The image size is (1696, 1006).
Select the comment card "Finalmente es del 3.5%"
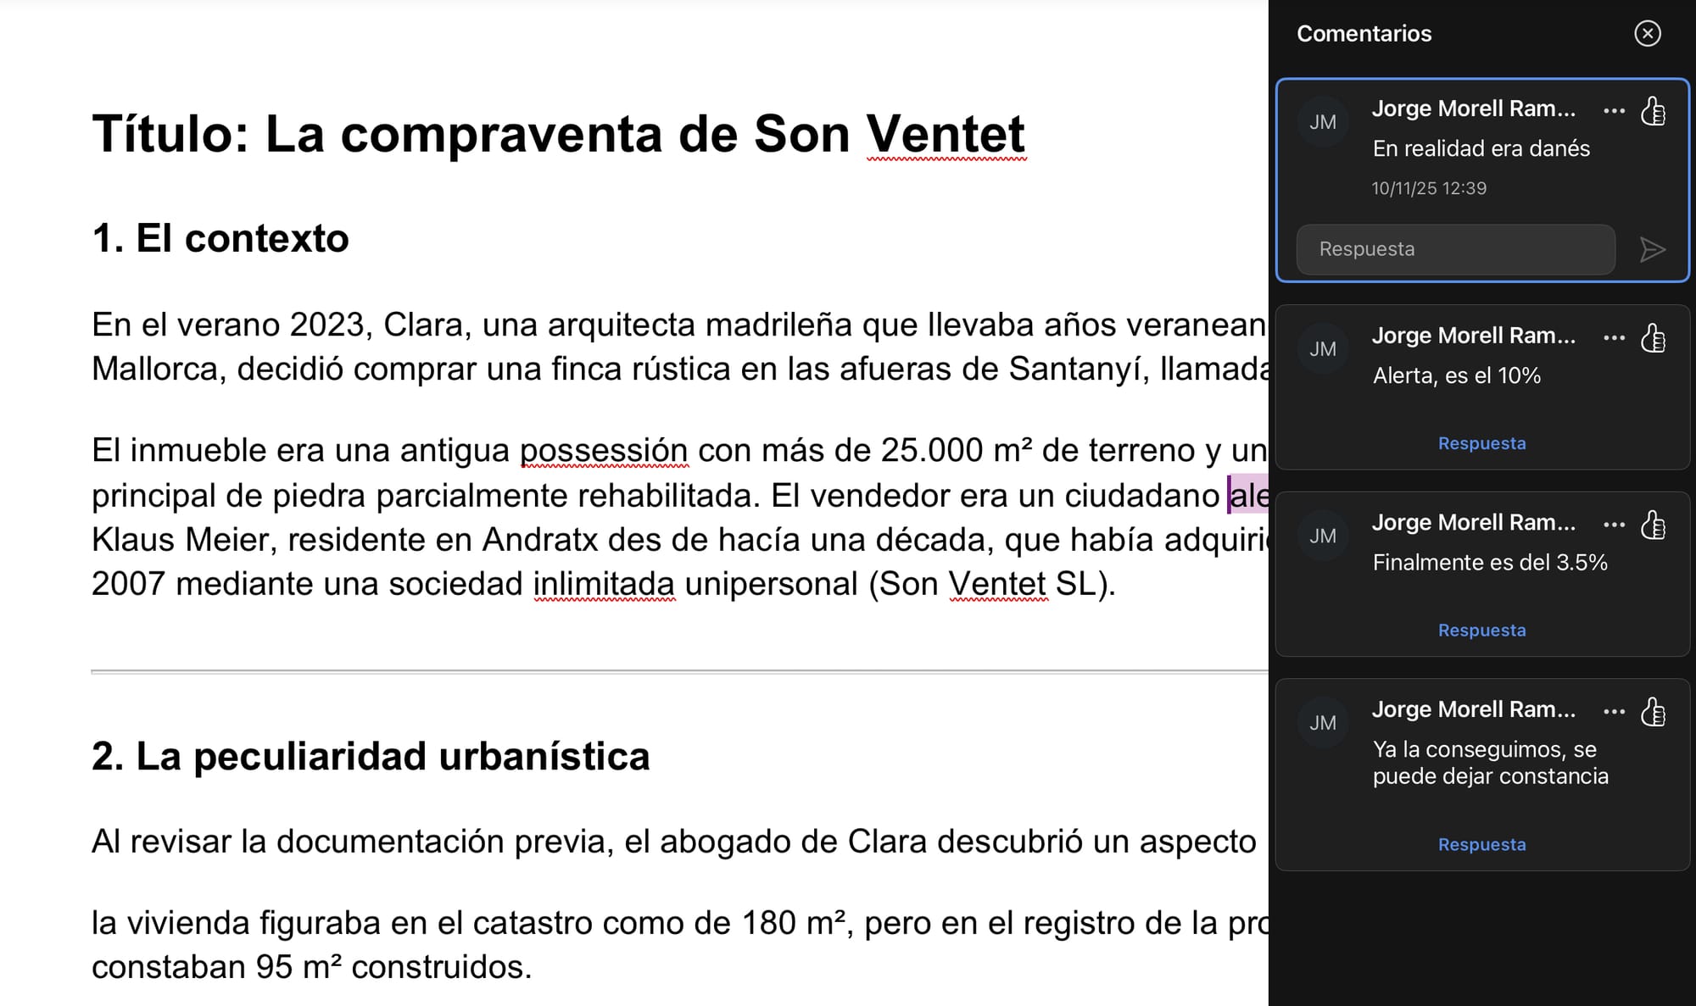1481,575
